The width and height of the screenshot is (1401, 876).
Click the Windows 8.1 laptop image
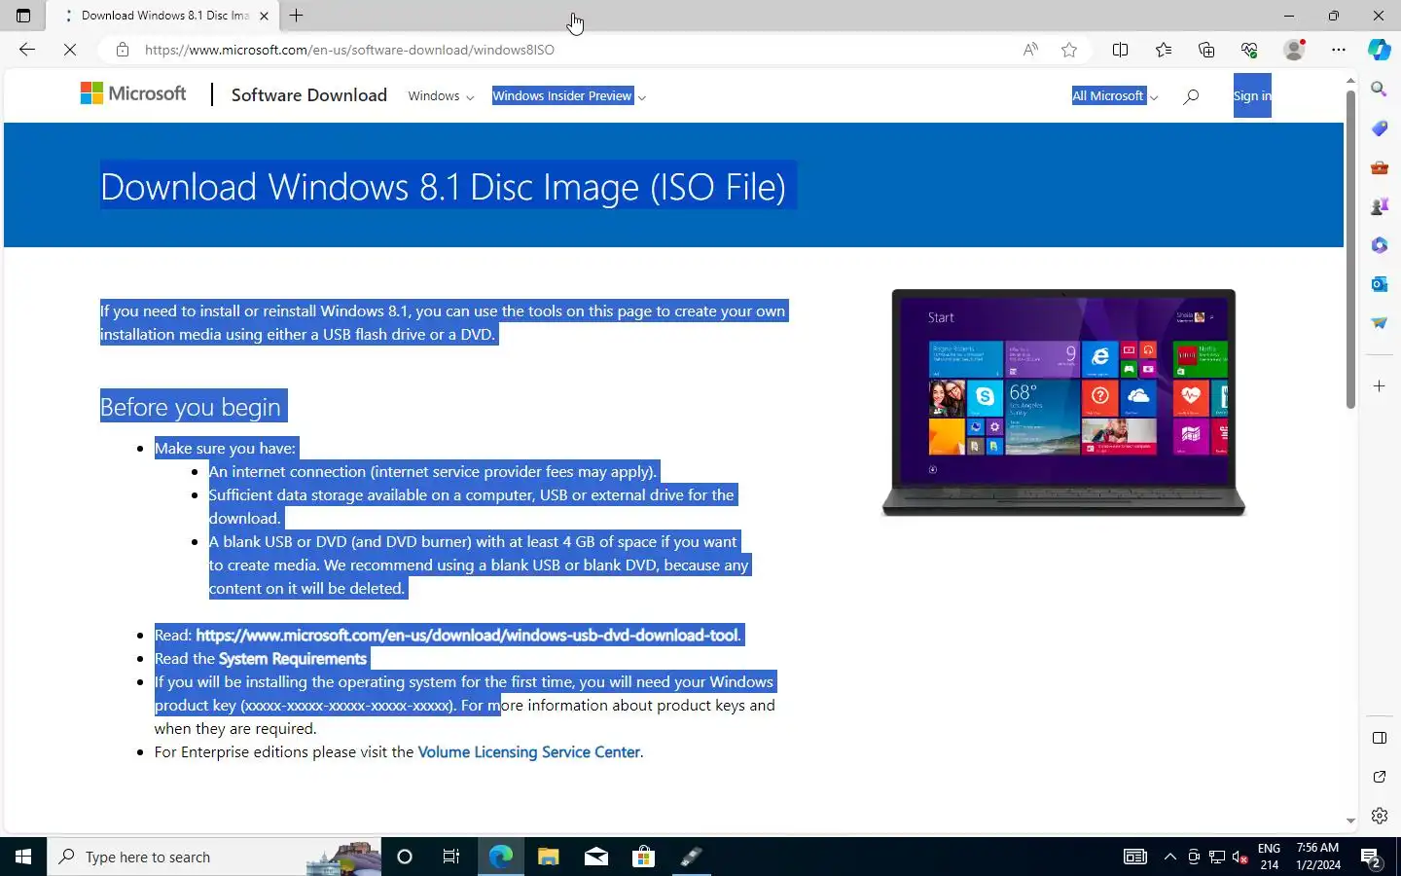click(x=1063, y=402)
